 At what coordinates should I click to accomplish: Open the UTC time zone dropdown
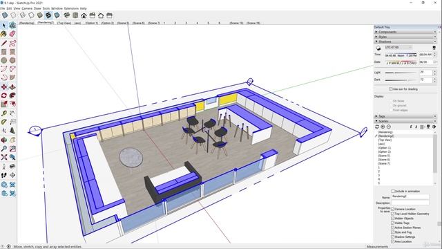point(398,48)
